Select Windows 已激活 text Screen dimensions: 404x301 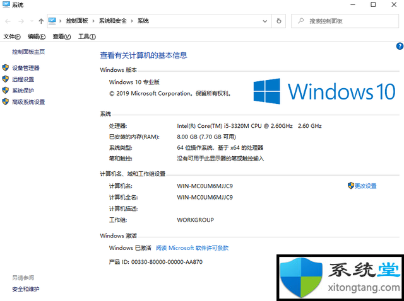pyautogui.click(x=130, y=248)
